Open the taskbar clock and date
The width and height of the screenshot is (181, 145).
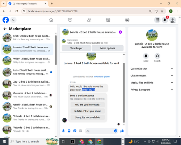tap(165, 141)
